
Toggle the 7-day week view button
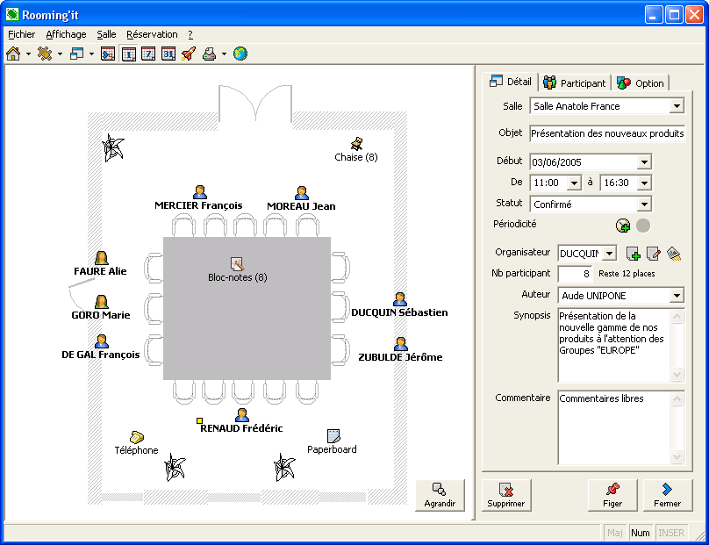(148, 54)
